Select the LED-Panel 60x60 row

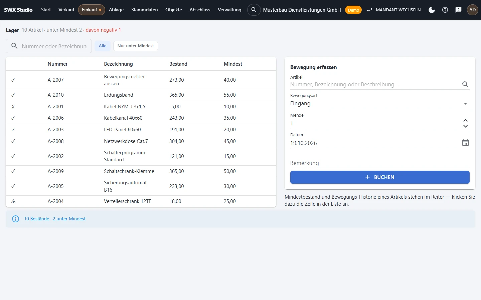[x=141, y=130]
